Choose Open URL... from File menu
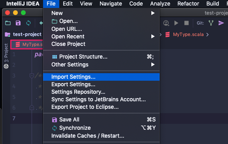Image resolution: width=228 pixels, height=144 pixels. [x=101, y=29]
